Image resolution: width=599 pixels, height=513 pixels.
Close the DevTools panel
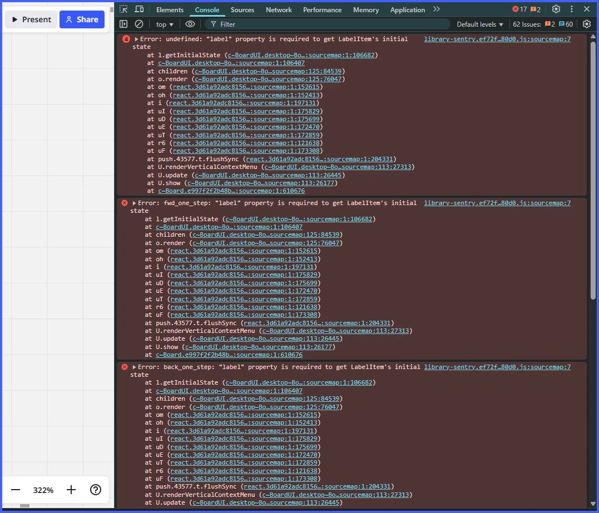coord(587,9)
